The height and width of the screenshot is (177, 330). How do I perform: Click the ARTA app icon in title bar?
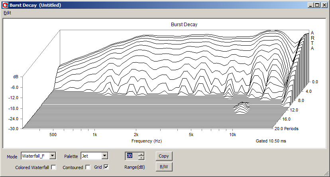pos(5,4)
